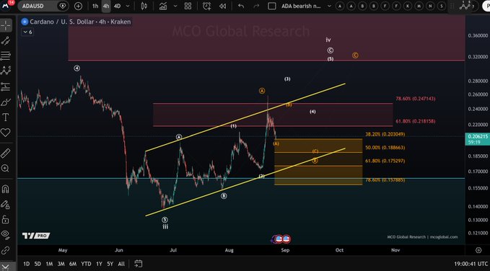Image resolution: width=490 pixels, height=271 pixels.
Task: Select the text annotation tool
Action: click(x=6, y=117)
